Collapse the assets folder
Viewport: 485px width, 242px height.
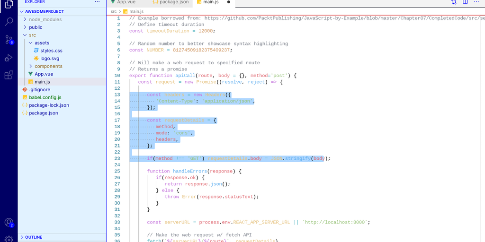point(31,43)
